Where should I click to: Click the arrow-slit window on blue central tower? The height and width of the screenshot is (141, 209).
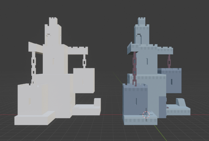click(x=147, y=61)
